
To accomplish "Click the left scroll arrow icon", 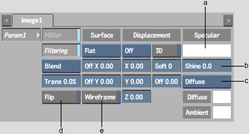I will point(7,21).
